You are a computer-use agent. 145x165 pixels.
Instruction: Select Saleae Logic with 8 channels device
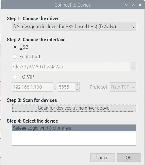[x=74, y=128]
